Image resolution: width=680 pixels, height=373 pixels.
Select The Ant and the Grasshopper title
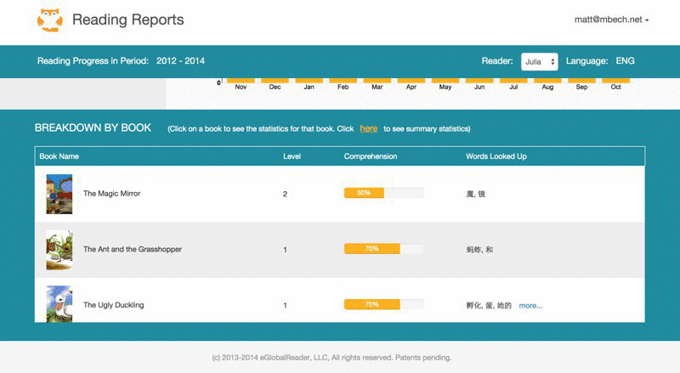(132, 249)
